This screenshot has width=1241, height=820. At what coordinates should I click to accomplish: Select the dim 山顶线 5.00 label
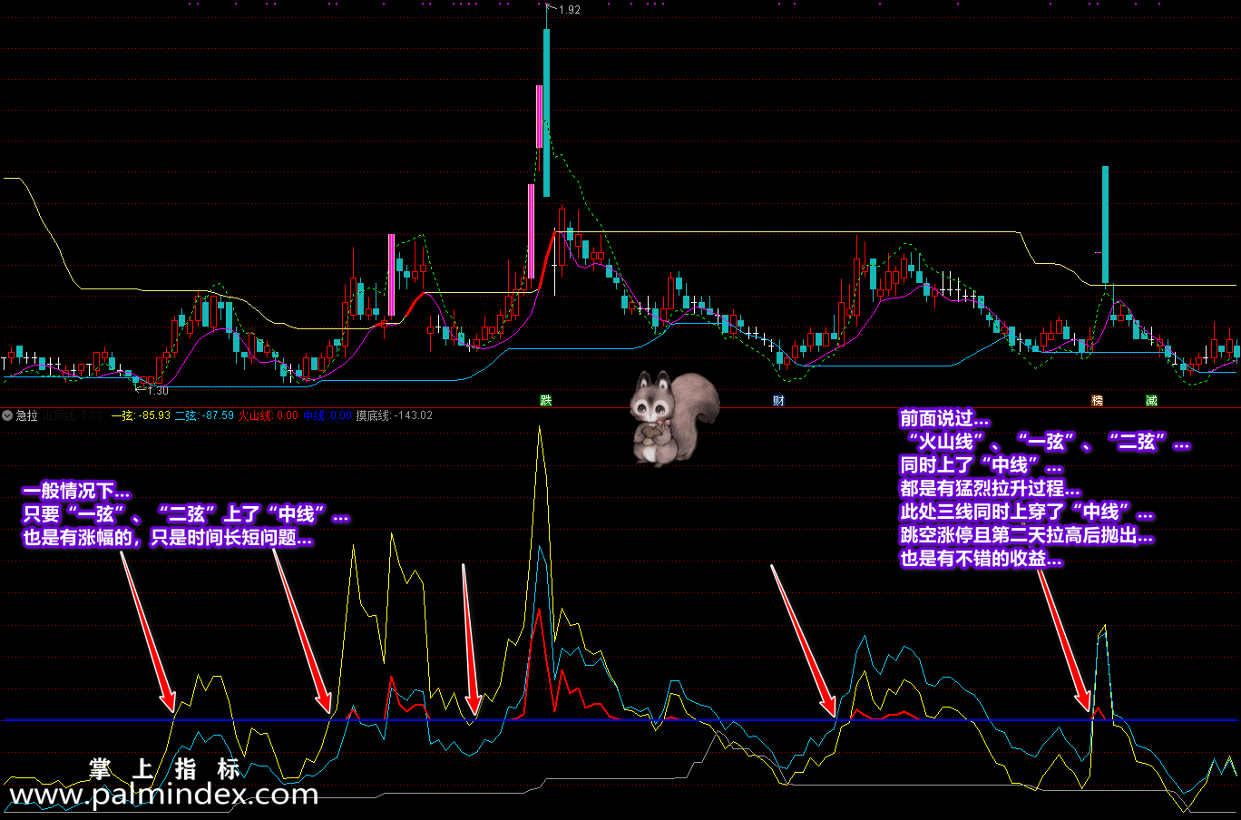point(73,415)
